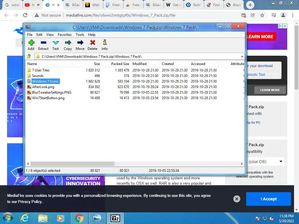299x224 pixels.
Task: Click the grey LEARN MORE button
Action: pos(270,90)
